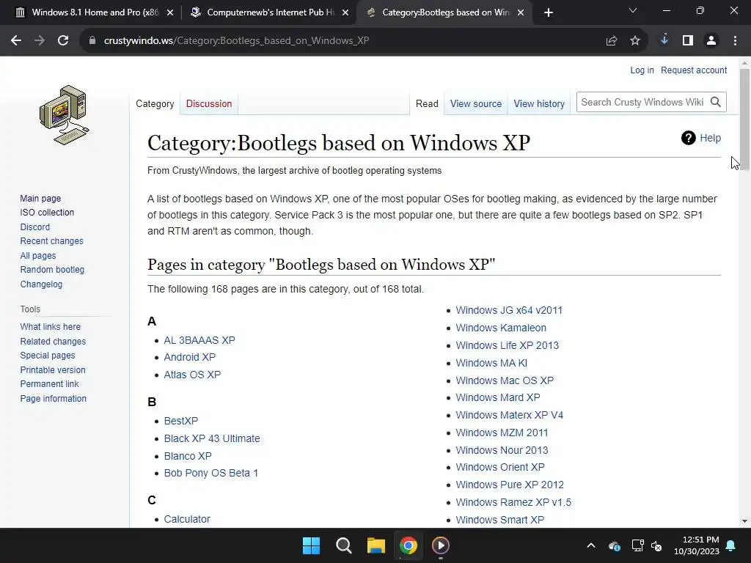
Task: Bookmark this page with the star icon
Action: pos(635,41)
